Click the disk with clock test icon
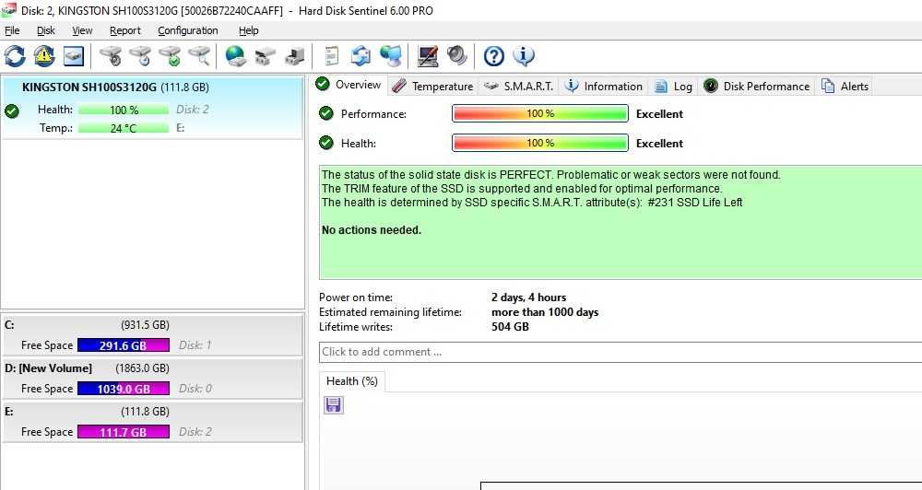 click(x=140, y=56)
